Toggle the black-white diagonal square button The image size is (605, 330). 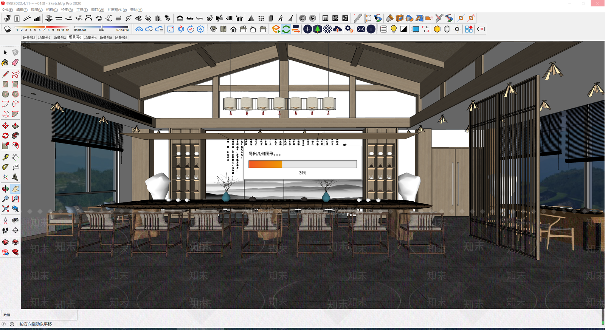404,29
